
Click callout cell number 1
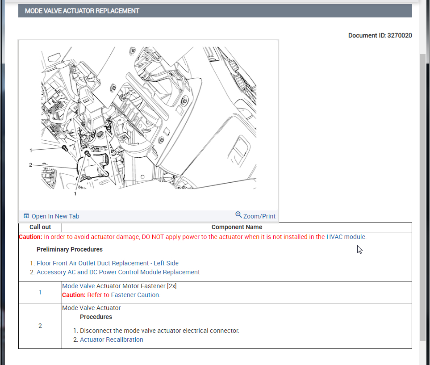(x=40, y=292)
